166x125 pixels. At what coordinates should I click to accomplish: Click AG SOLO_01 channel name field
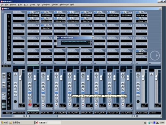[33, 113]
